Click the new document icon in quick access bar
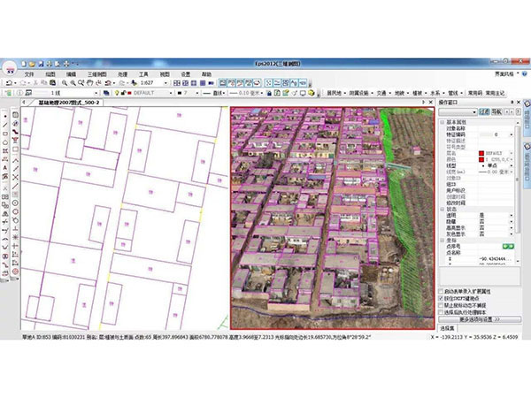Image resolution: width=531 pixels, height=398 pixels. 24,64
